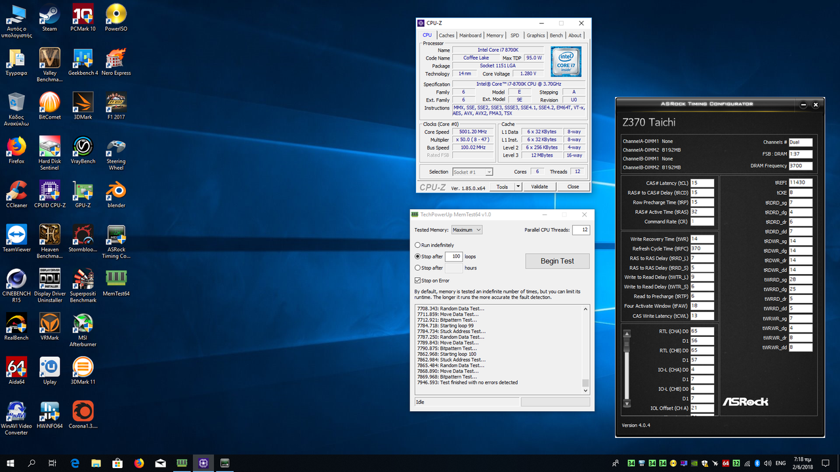Viewport: 840px width, 472px height.
Task: Click the Tools button in CPU-Z
Action: coord(502,187)
